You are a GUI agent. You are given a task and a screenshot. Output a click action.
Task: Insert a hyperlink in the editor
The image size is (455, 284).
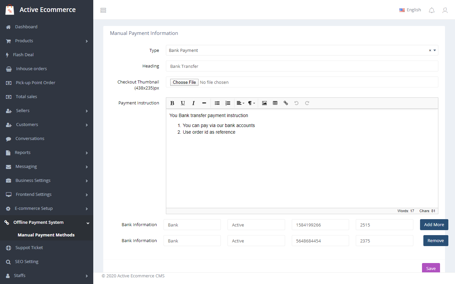(286, 103)
